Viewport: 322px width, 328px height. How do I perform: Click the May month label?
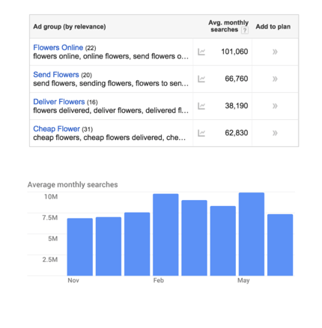pyautogui.click(x=243, y=281)
